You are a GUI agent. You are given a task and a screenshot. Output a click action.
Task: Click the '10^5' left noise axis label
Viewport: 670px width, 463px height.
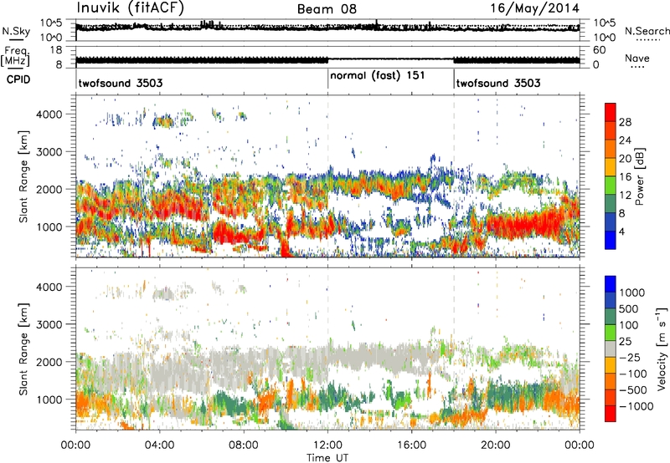tap(51, 23)
